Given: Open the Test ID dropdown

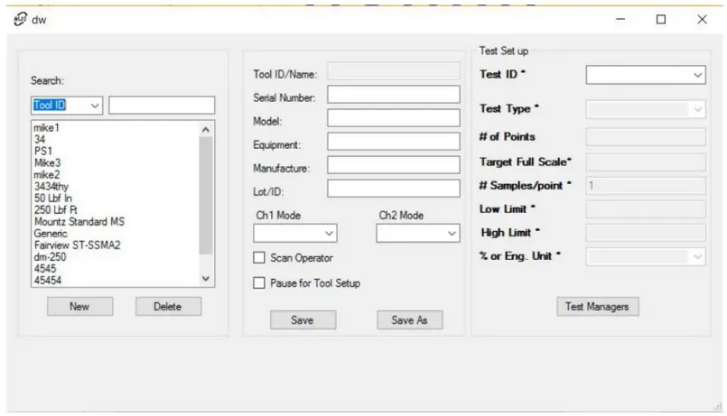Looking at the screenshot, I should pyautogui.click(x=646, y=75).
